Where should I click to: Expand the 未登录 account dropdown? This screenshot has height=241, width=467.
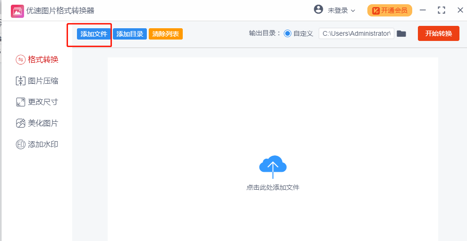pyautogui.click(x=341, y=11)
